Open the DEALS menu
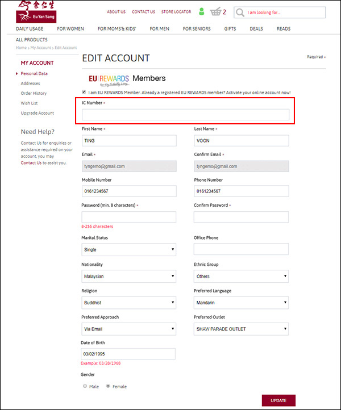The image size is (341, 410). pyautogui.click(x=256, y=29)
